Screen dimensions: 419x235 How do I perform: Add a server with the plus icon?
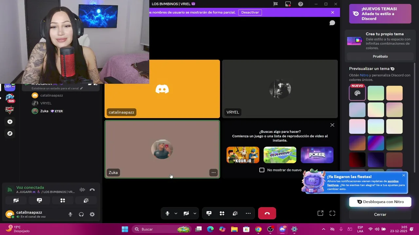[10, 122]
